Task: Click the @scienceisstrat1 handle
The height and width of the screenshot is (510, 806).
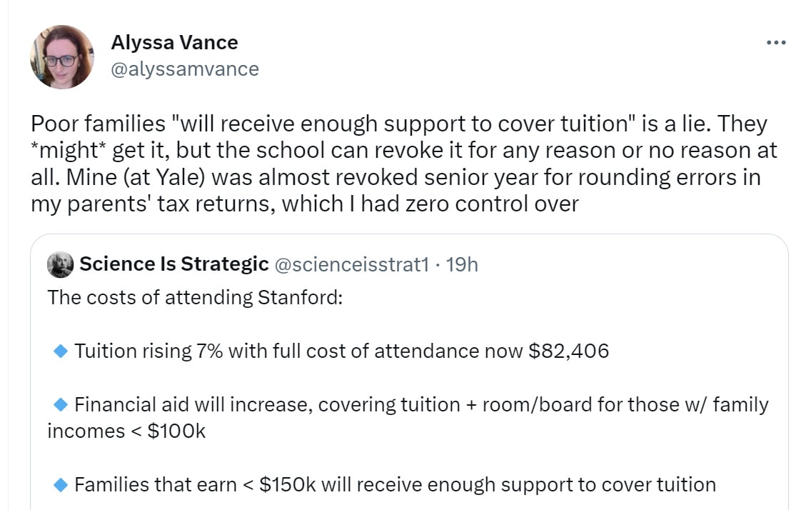Action: click(x=352, y=264)
